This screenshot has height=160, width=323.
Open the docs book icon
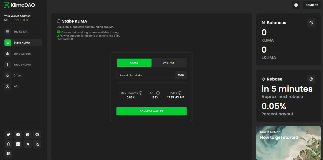[x=9, y=154]
